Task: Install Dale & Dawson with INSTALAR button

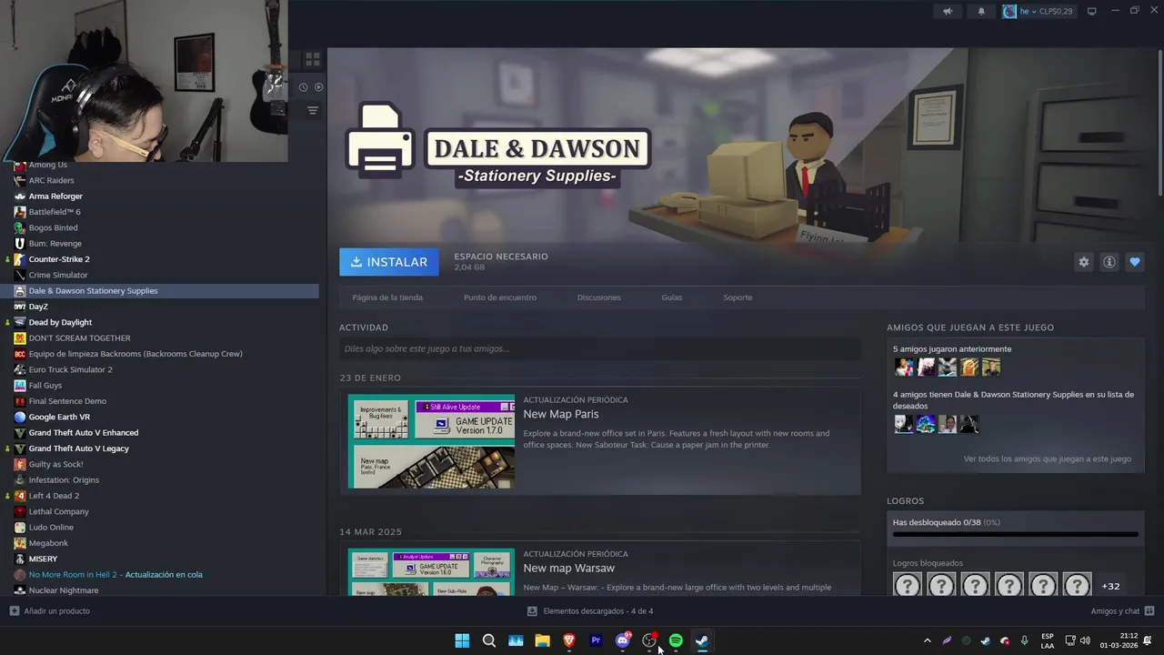Action: click(389, 262)
